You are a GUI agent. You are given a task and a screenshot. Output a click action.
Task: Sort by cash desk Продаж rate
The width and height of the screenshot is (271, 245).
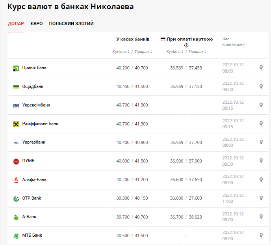click(143, 52)
